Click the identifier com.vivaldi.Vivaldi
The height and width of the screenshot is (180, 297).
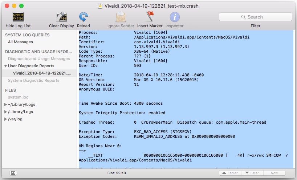coord(157,42)
